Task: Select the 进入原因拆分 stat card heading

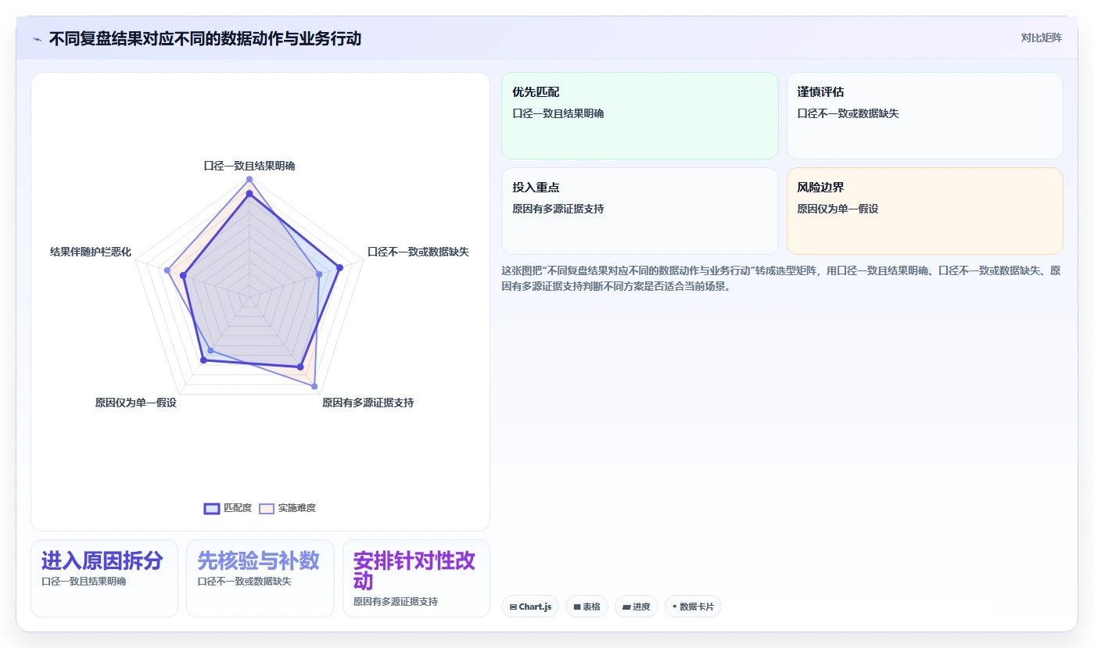Action: (102, 560)
